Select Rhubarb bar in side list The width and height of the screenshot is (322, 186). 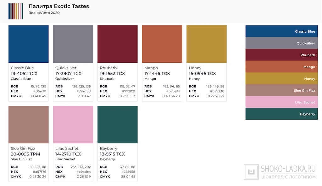coord(282,55)
